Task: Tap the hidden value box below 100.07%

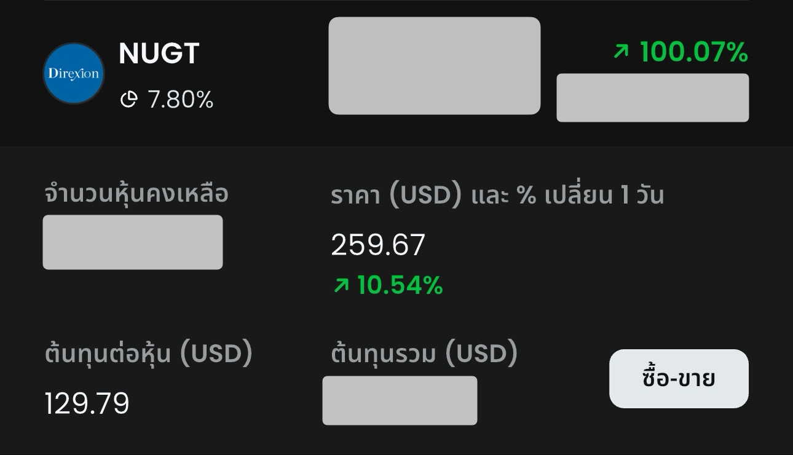Action: [x=652, y=98]
